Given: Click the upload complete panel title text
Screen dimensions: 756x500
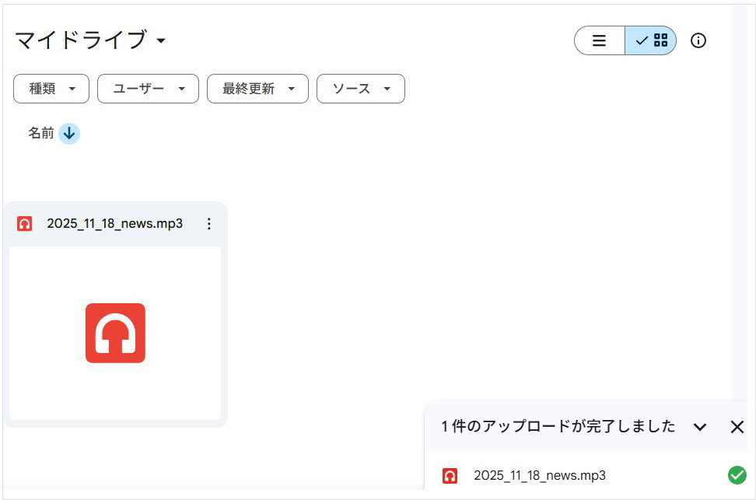Looking at the screenshot, I should 558,427.
